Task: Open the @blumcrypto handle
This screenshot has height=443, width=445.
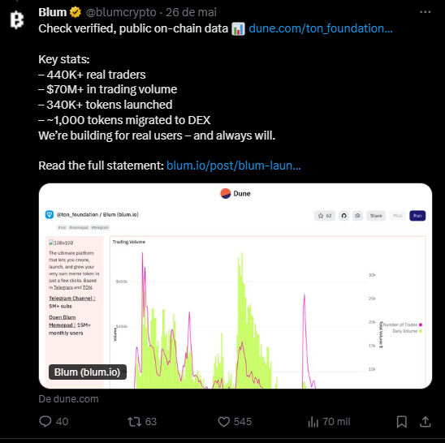Action: [x=121, y=12]
